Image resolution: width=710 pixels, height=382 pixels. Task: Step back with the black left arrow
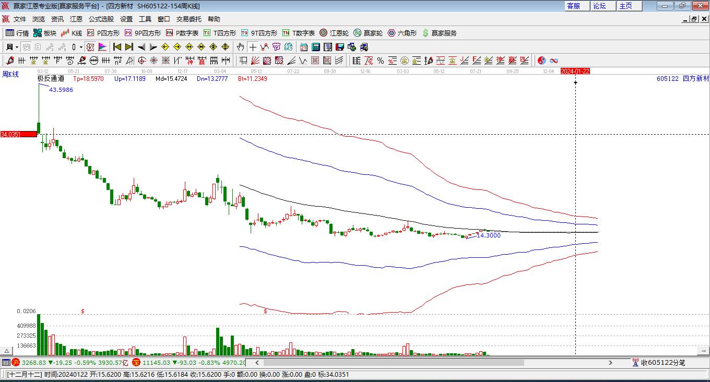click(141, 47)
